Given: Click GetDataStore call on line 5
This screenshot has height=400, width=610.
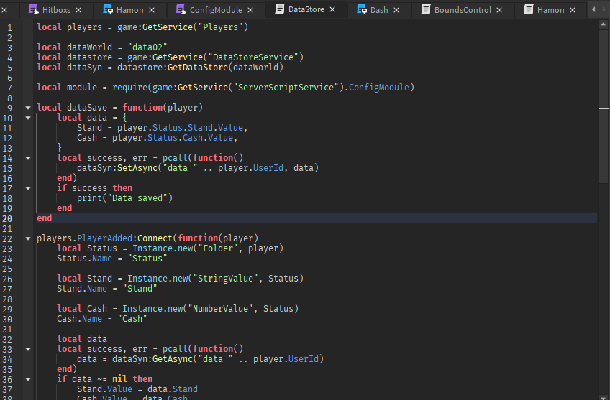Looking at the screenshot, I should [198, 68].
